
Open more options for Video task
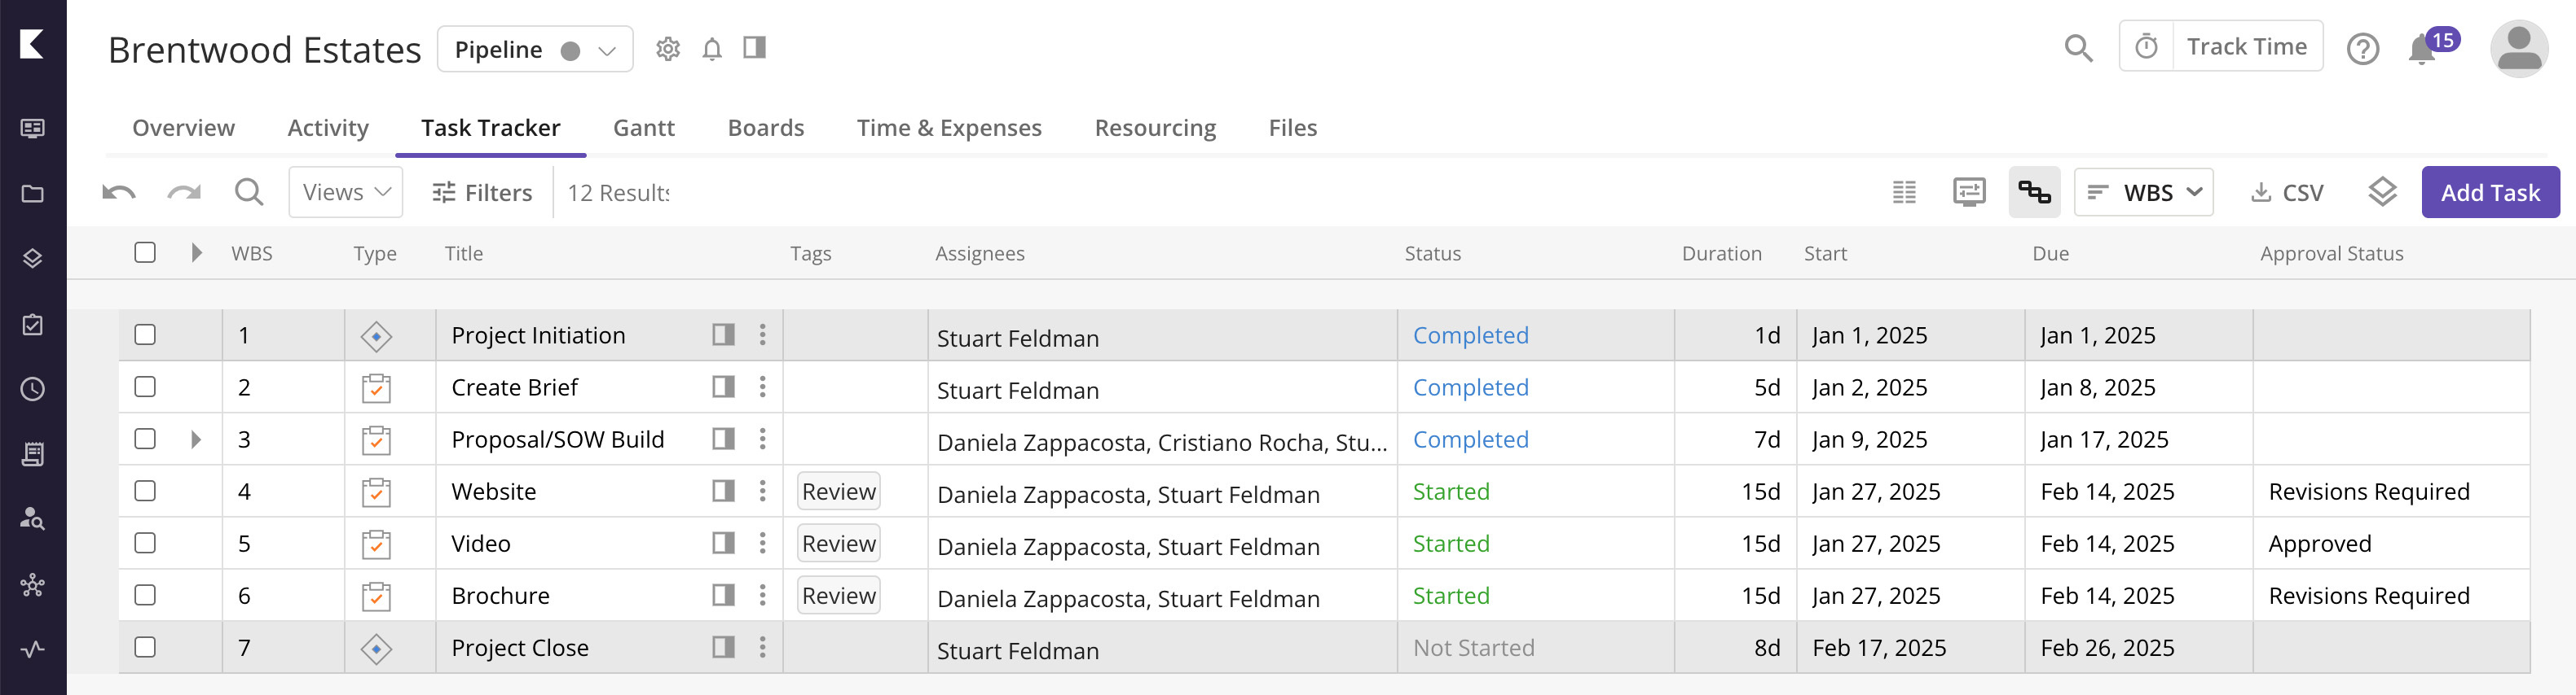pos(762,543)
